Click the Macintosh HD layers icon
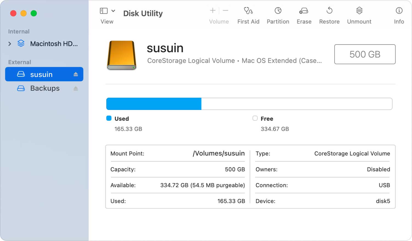This screenshot has height=241, width=412. [x=21, y=43]
